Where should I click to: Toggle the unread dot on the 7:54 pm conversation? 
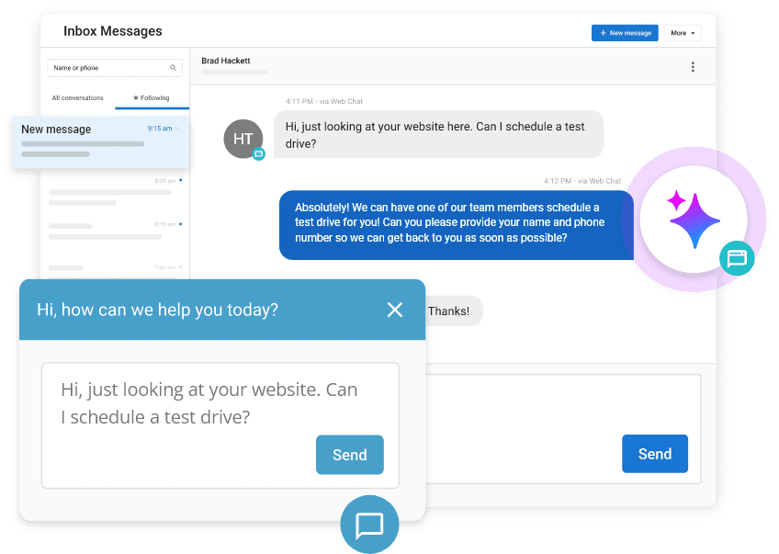[x=181, y=269]
